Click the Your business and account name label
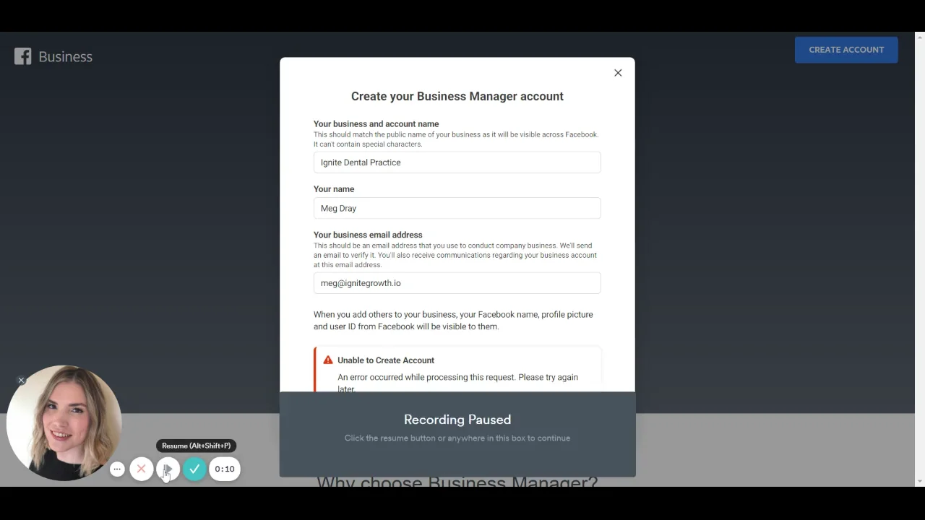Viewport: 925px width, 520px height. click(376, 124)
